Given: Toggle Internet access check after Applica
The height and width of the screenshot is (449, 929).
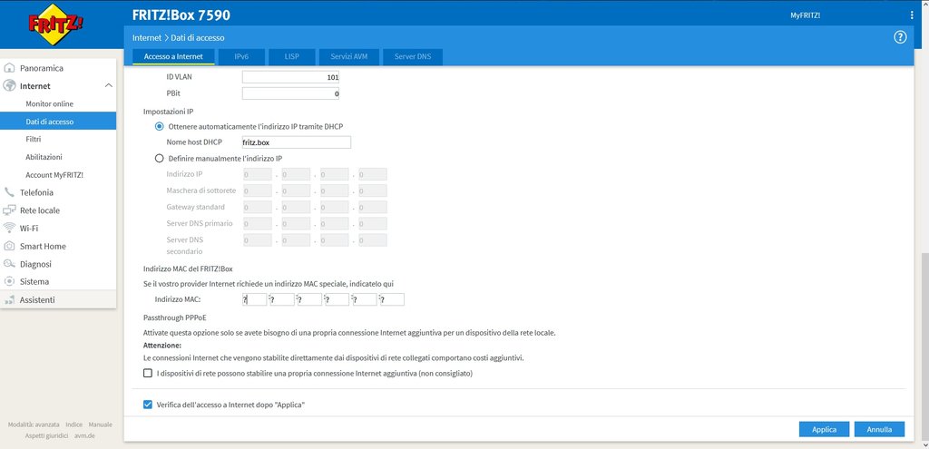Looking at the screenshot, I should 148,405.
